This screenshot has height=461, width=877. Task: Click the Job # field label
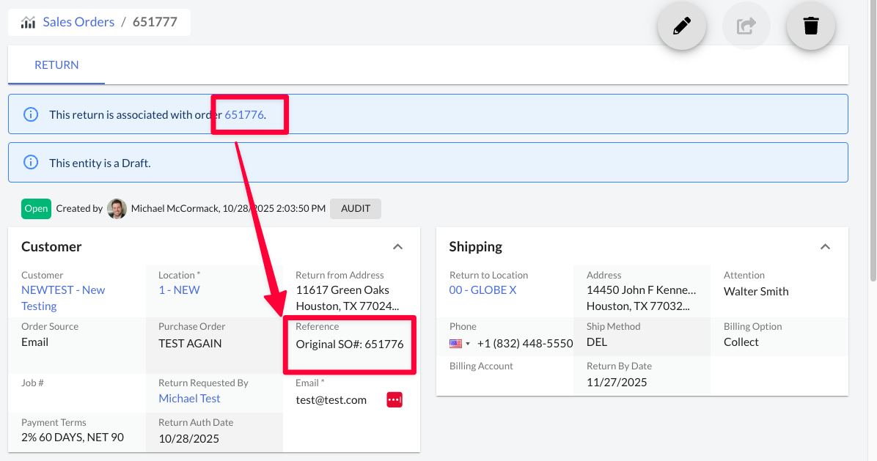point(32,383)
